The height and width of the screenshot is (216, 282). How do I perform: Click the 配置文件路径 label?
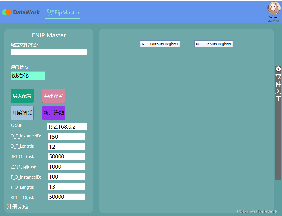24,45
